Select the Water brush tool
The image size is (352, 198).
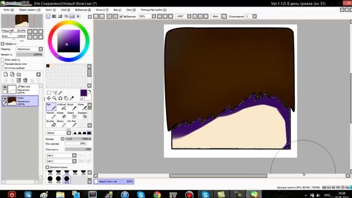(82, 107)
